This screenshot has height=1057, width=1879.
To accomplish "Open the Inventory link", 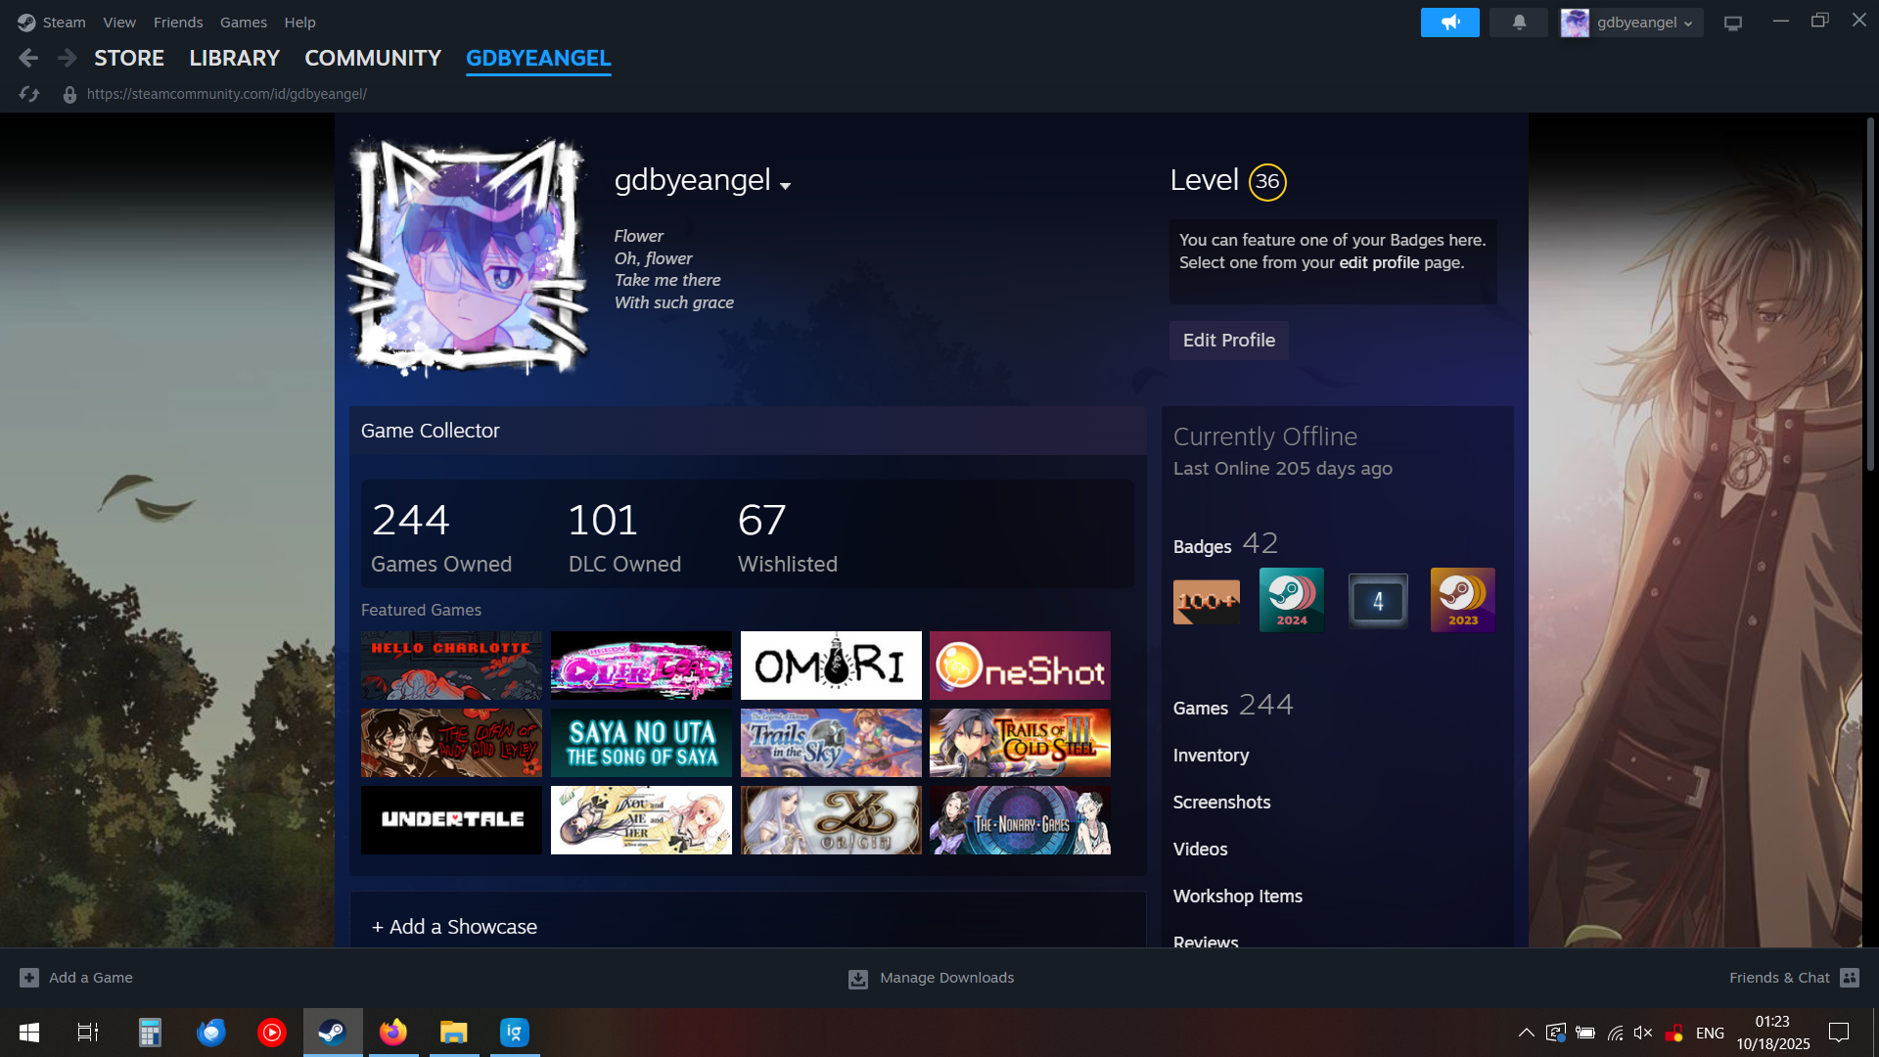I will pos(1211,755).
